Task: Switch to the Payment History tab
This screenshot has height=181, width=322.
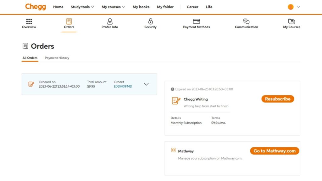Action: [x=57, y=58]
